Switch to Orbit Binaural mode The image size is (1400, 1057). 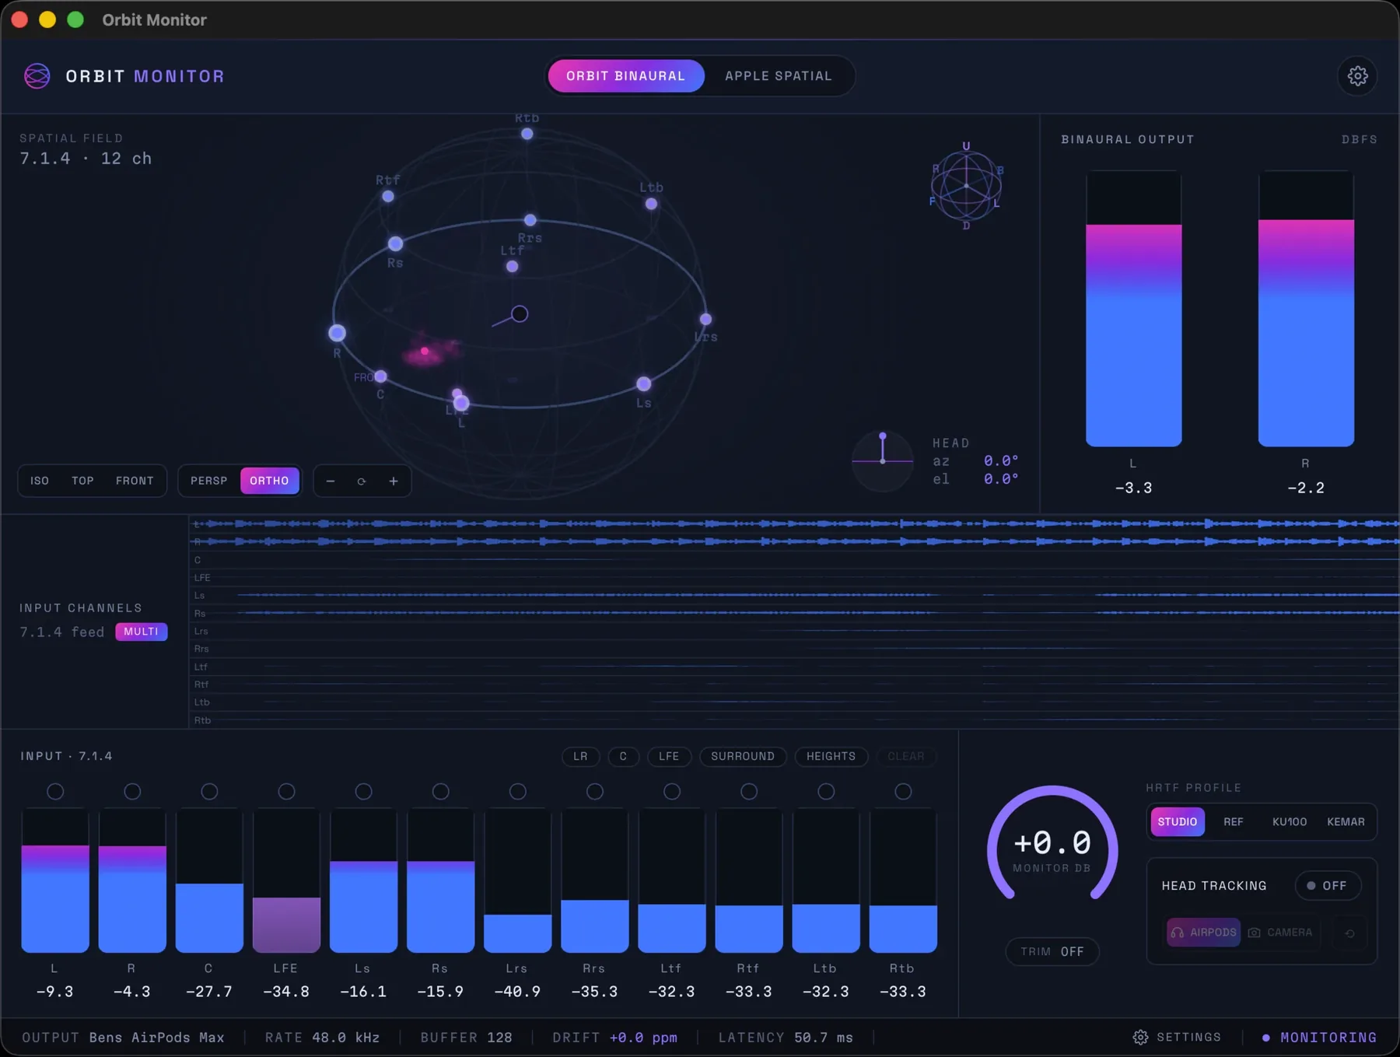(x=625, y=75)
